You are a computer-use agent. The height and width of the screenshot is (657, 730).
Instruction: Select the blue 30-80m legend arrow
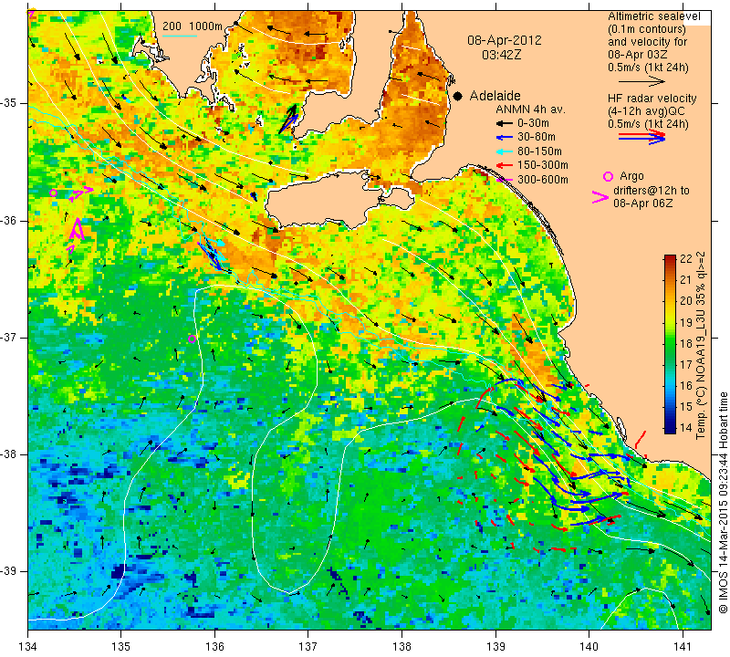(504, 138)
